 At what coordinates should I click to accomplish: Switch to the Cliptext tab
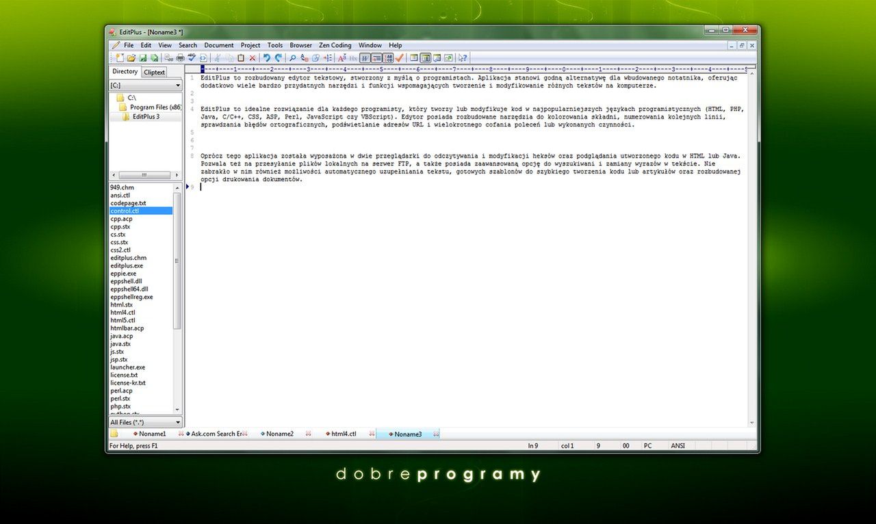pos(155,72)
